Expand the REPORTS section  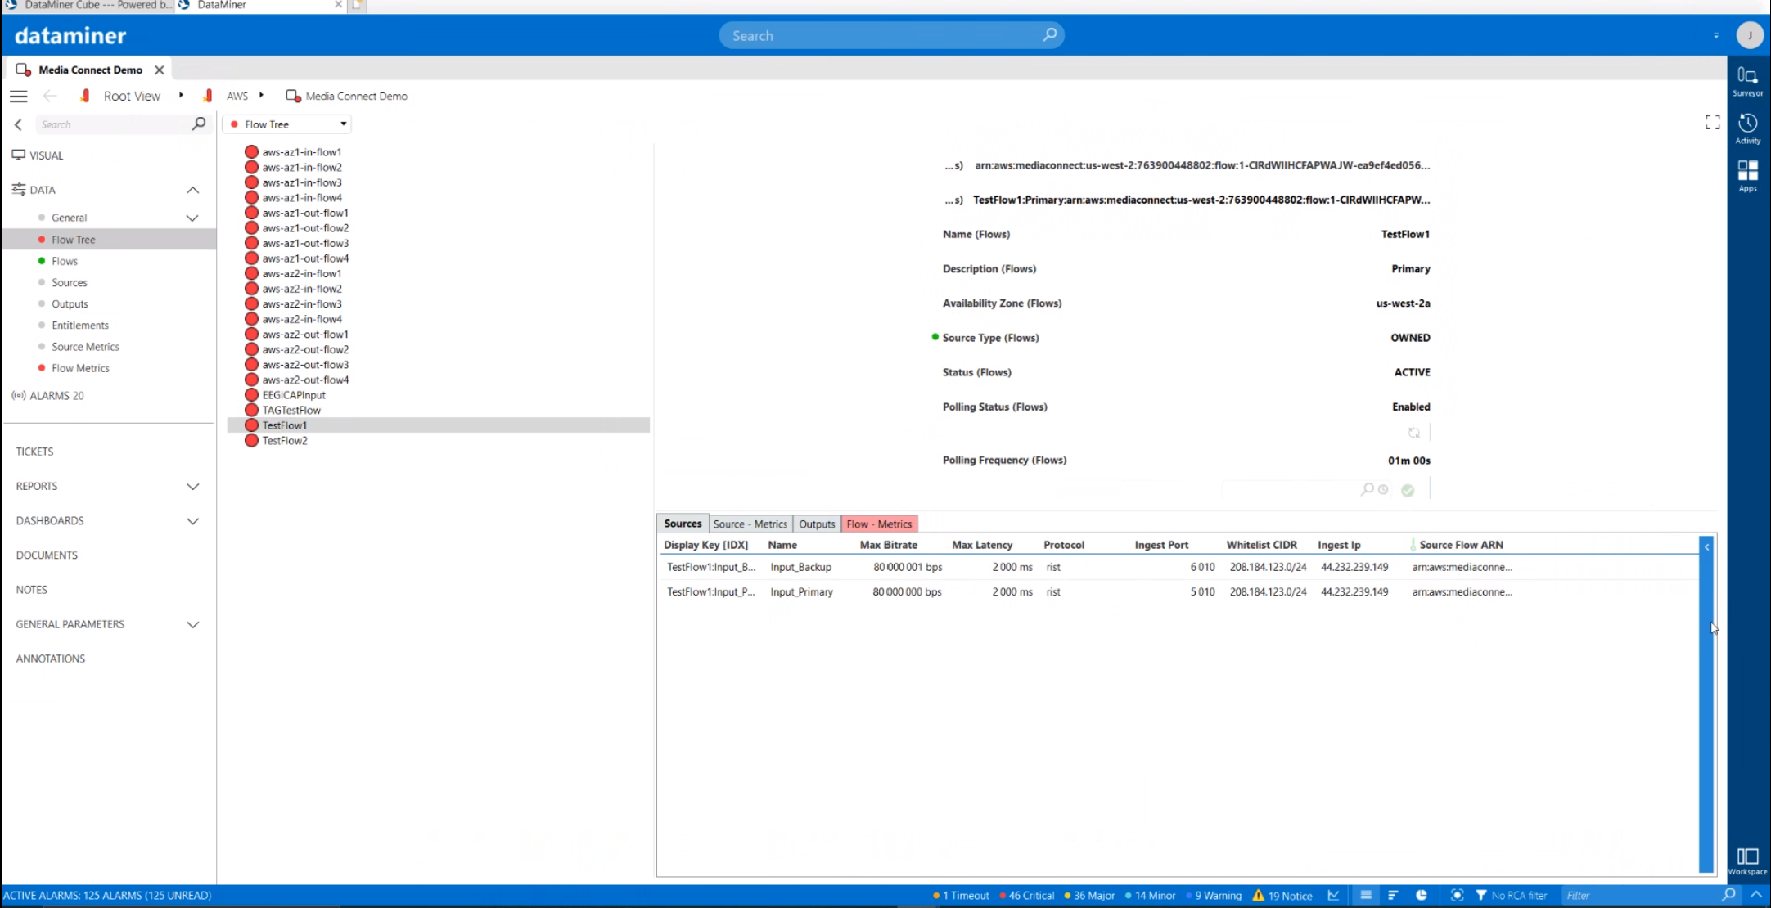(x=193, y=487)
